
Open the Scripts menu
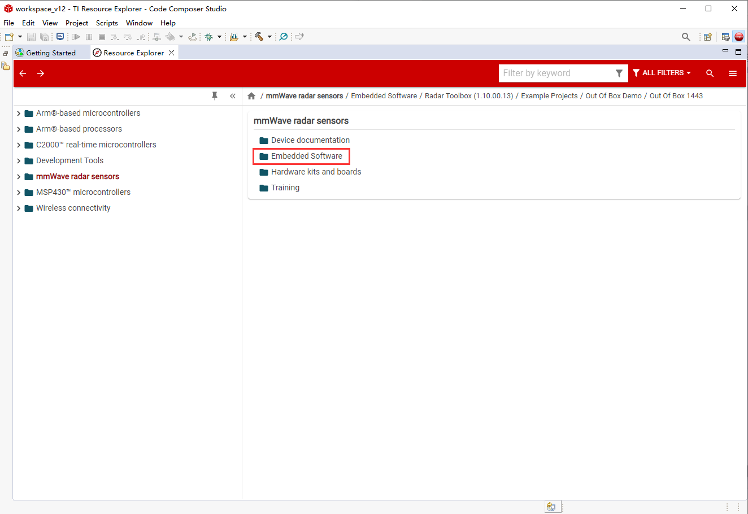click(107, 23)
